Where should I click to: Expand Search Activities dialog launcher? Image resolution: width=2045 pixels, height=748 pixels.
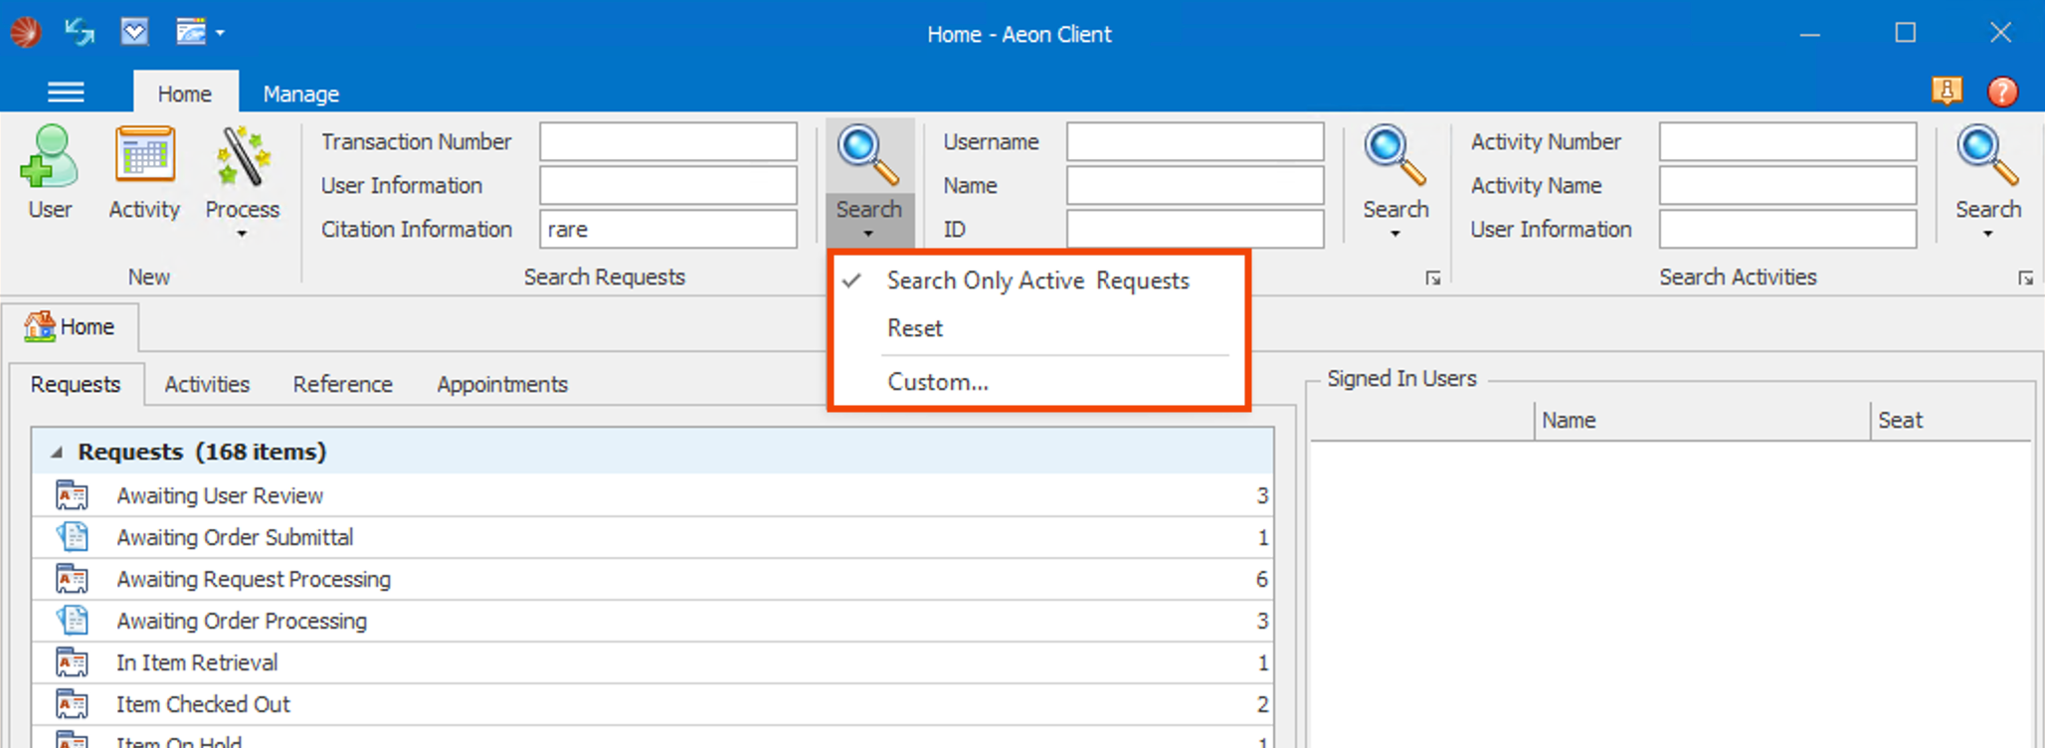point(2025,279)
